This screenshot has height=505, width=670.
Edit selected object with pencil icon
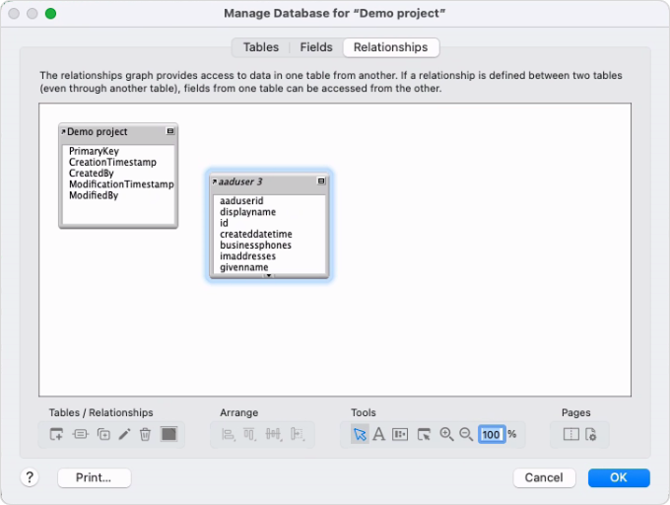tap(124, 434)
